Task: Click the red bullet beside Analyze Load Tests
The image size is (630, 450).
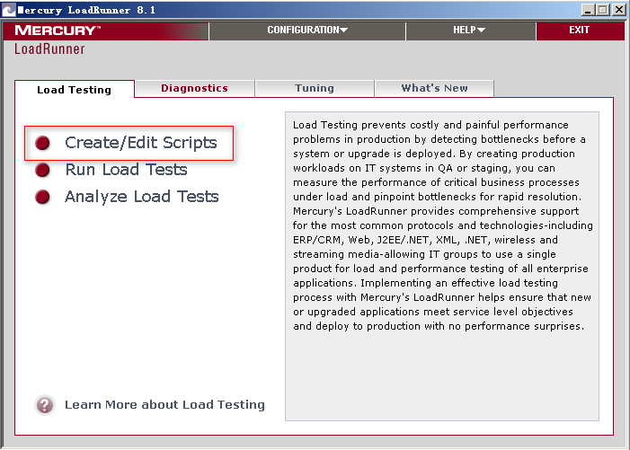Action: click(x=42, y=197)
